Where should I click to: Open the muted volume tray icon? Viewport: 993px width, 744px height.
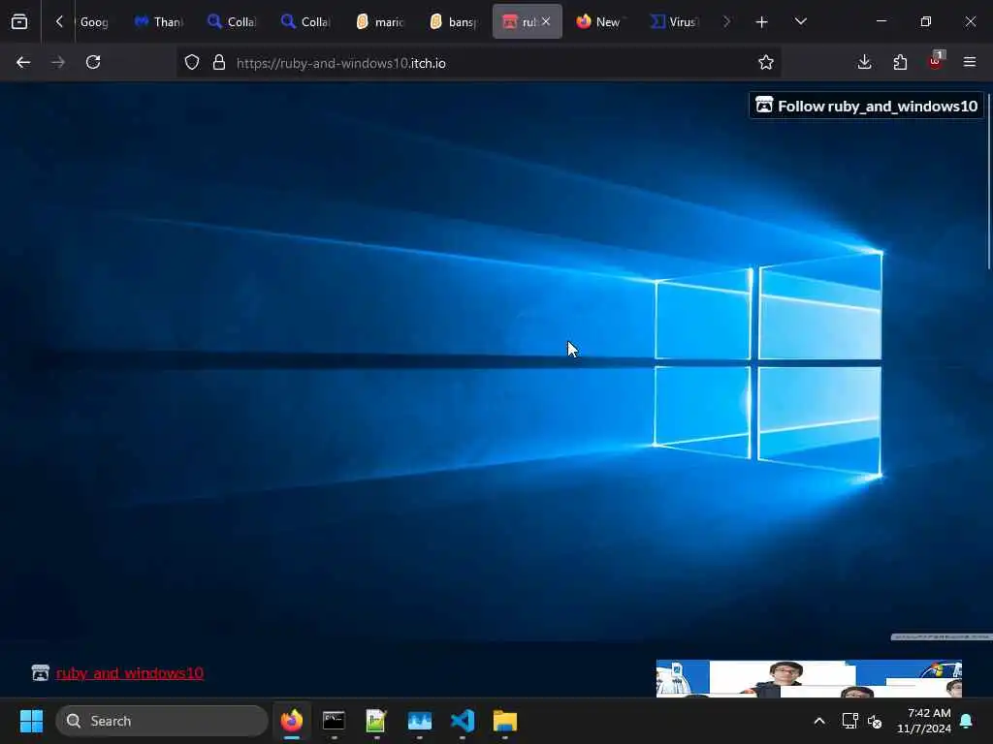875,721
